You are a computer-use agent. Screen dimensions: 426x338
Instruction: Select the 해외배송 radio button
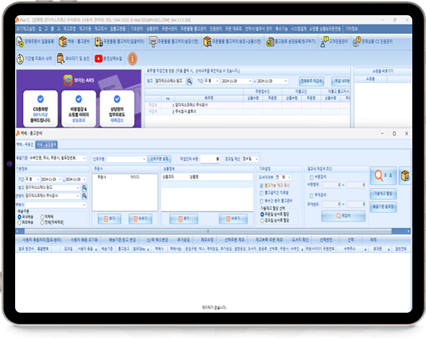[x=19, y=223]
